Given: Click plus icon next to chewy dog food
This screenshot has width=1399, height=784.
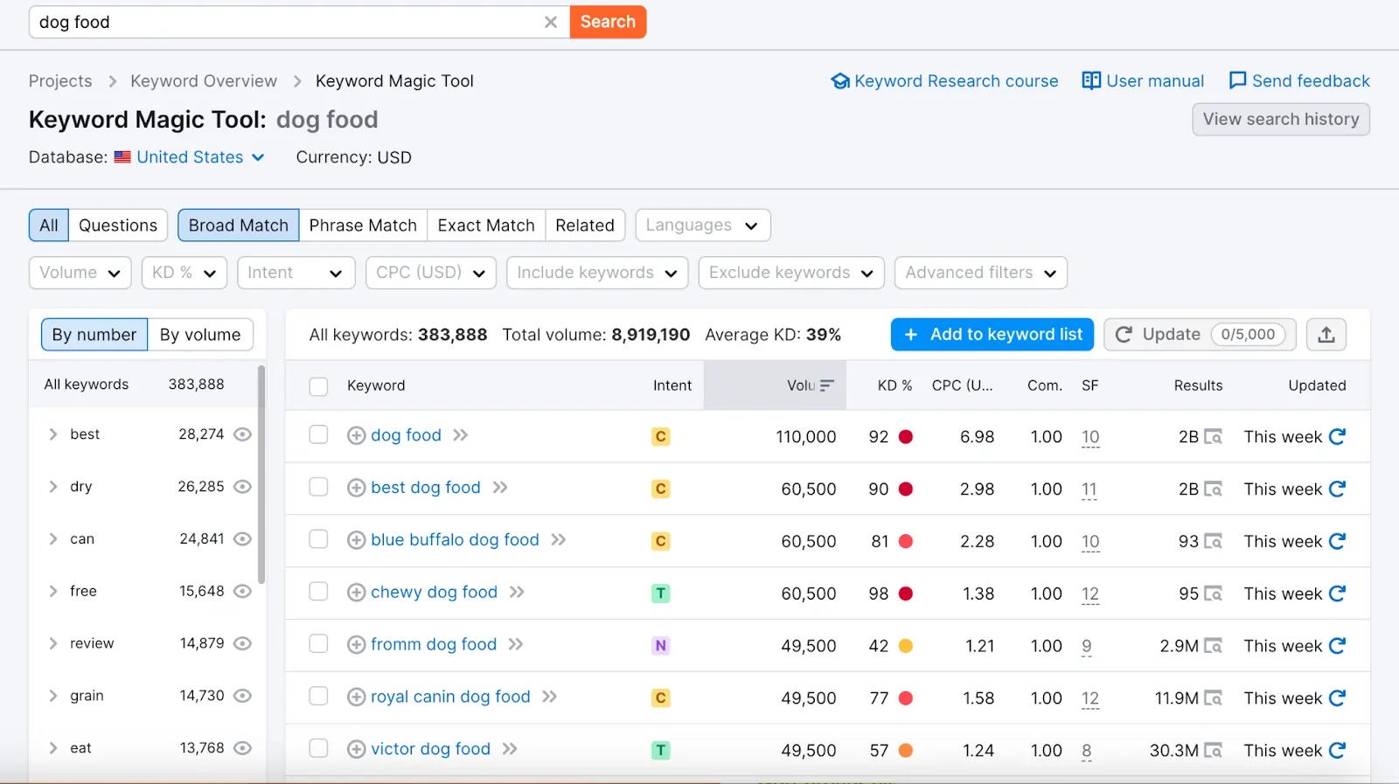Looking at the screenshot, I should (x=356, y=593).
